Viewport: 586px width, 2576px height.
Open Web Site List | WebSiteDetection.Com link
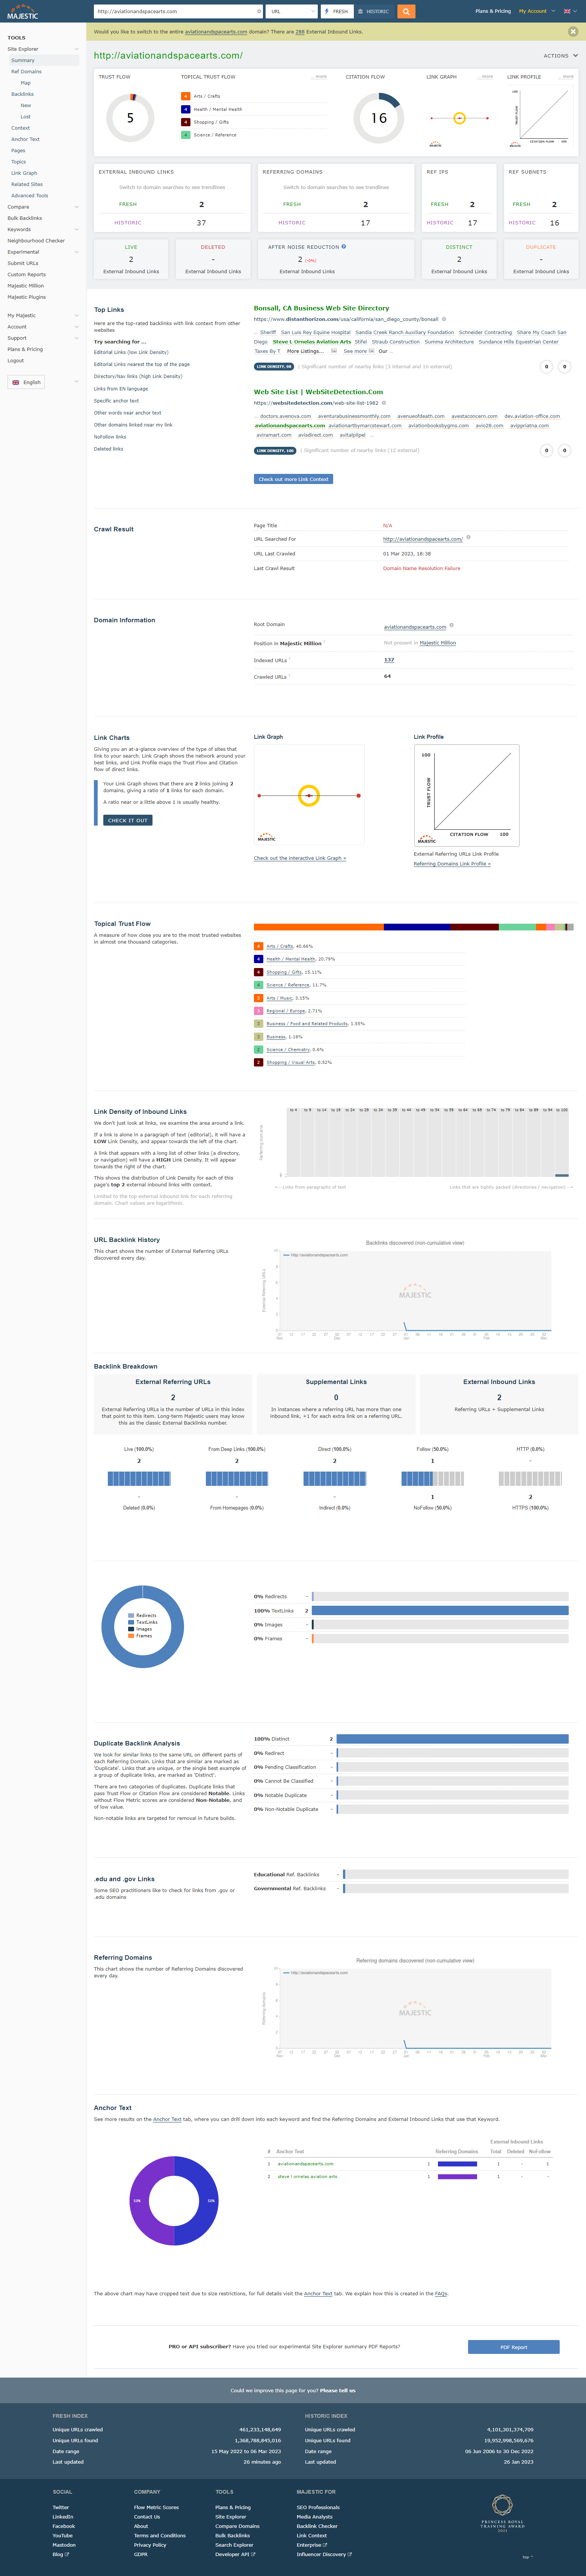(x=318, y=392)
